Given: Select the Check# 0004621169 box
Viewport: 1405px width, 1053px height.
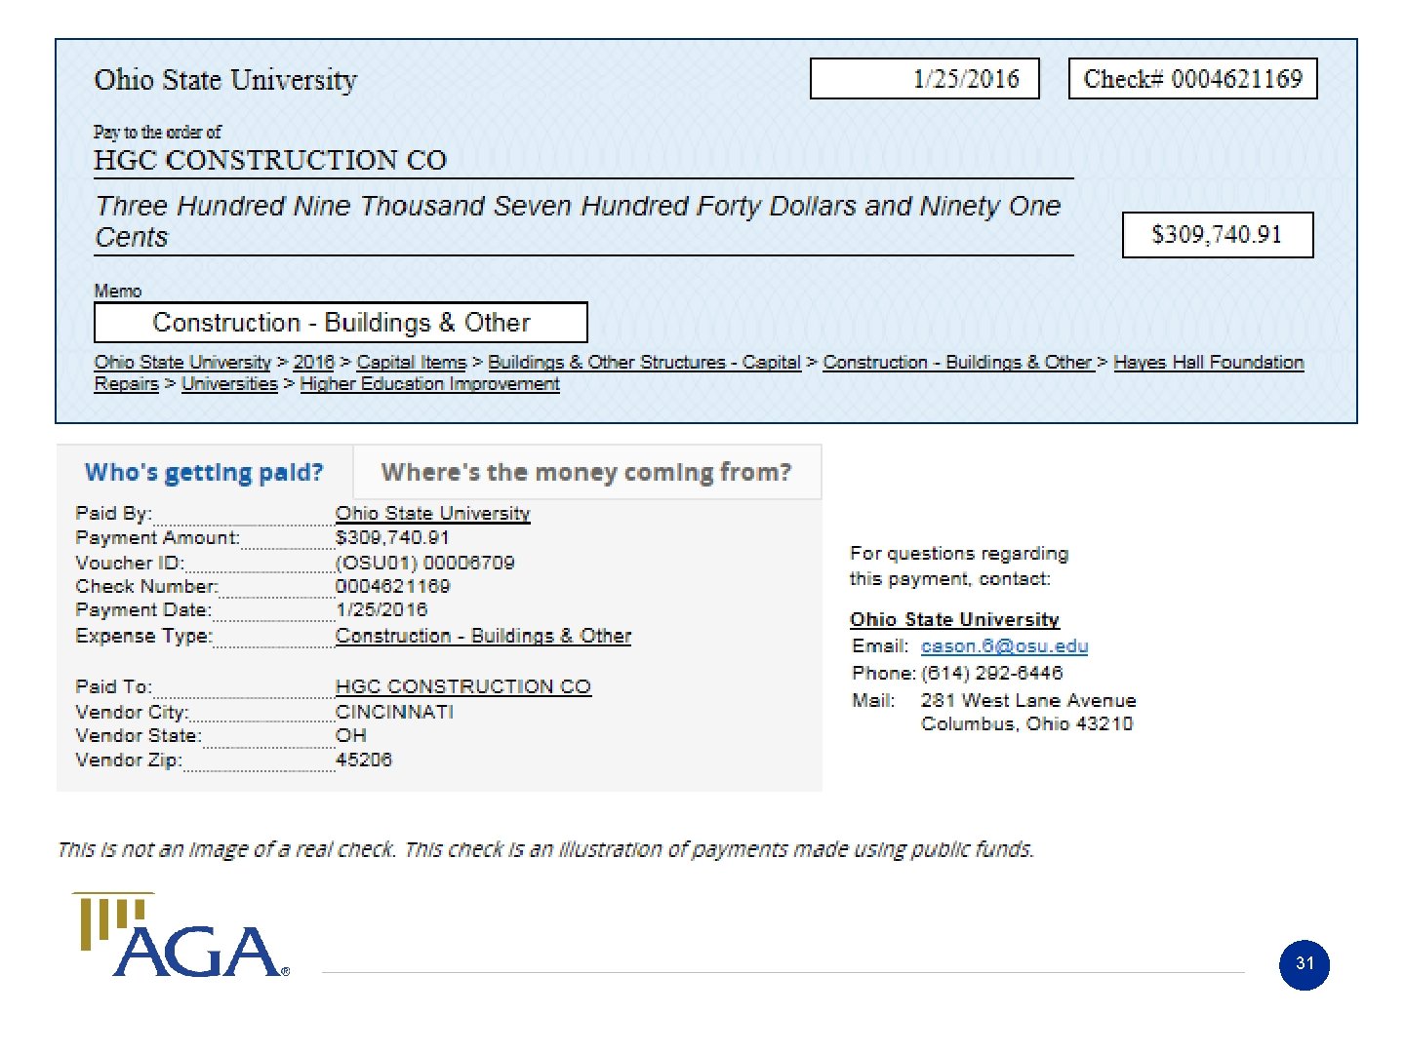Looking at the screenshot, I should (1193, 79).
